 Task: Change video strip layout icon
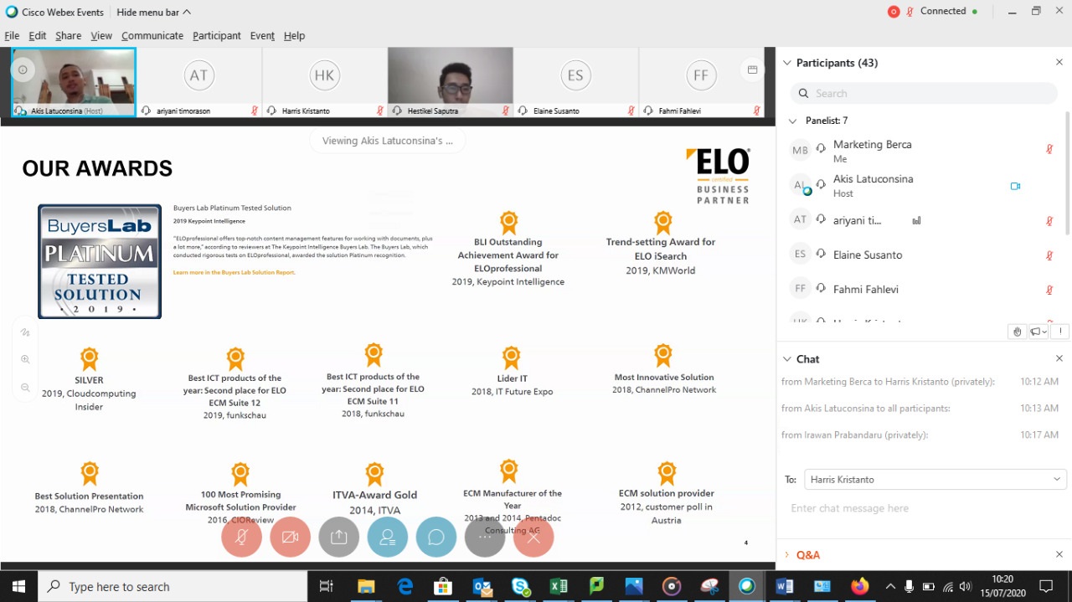pos(752,69)
